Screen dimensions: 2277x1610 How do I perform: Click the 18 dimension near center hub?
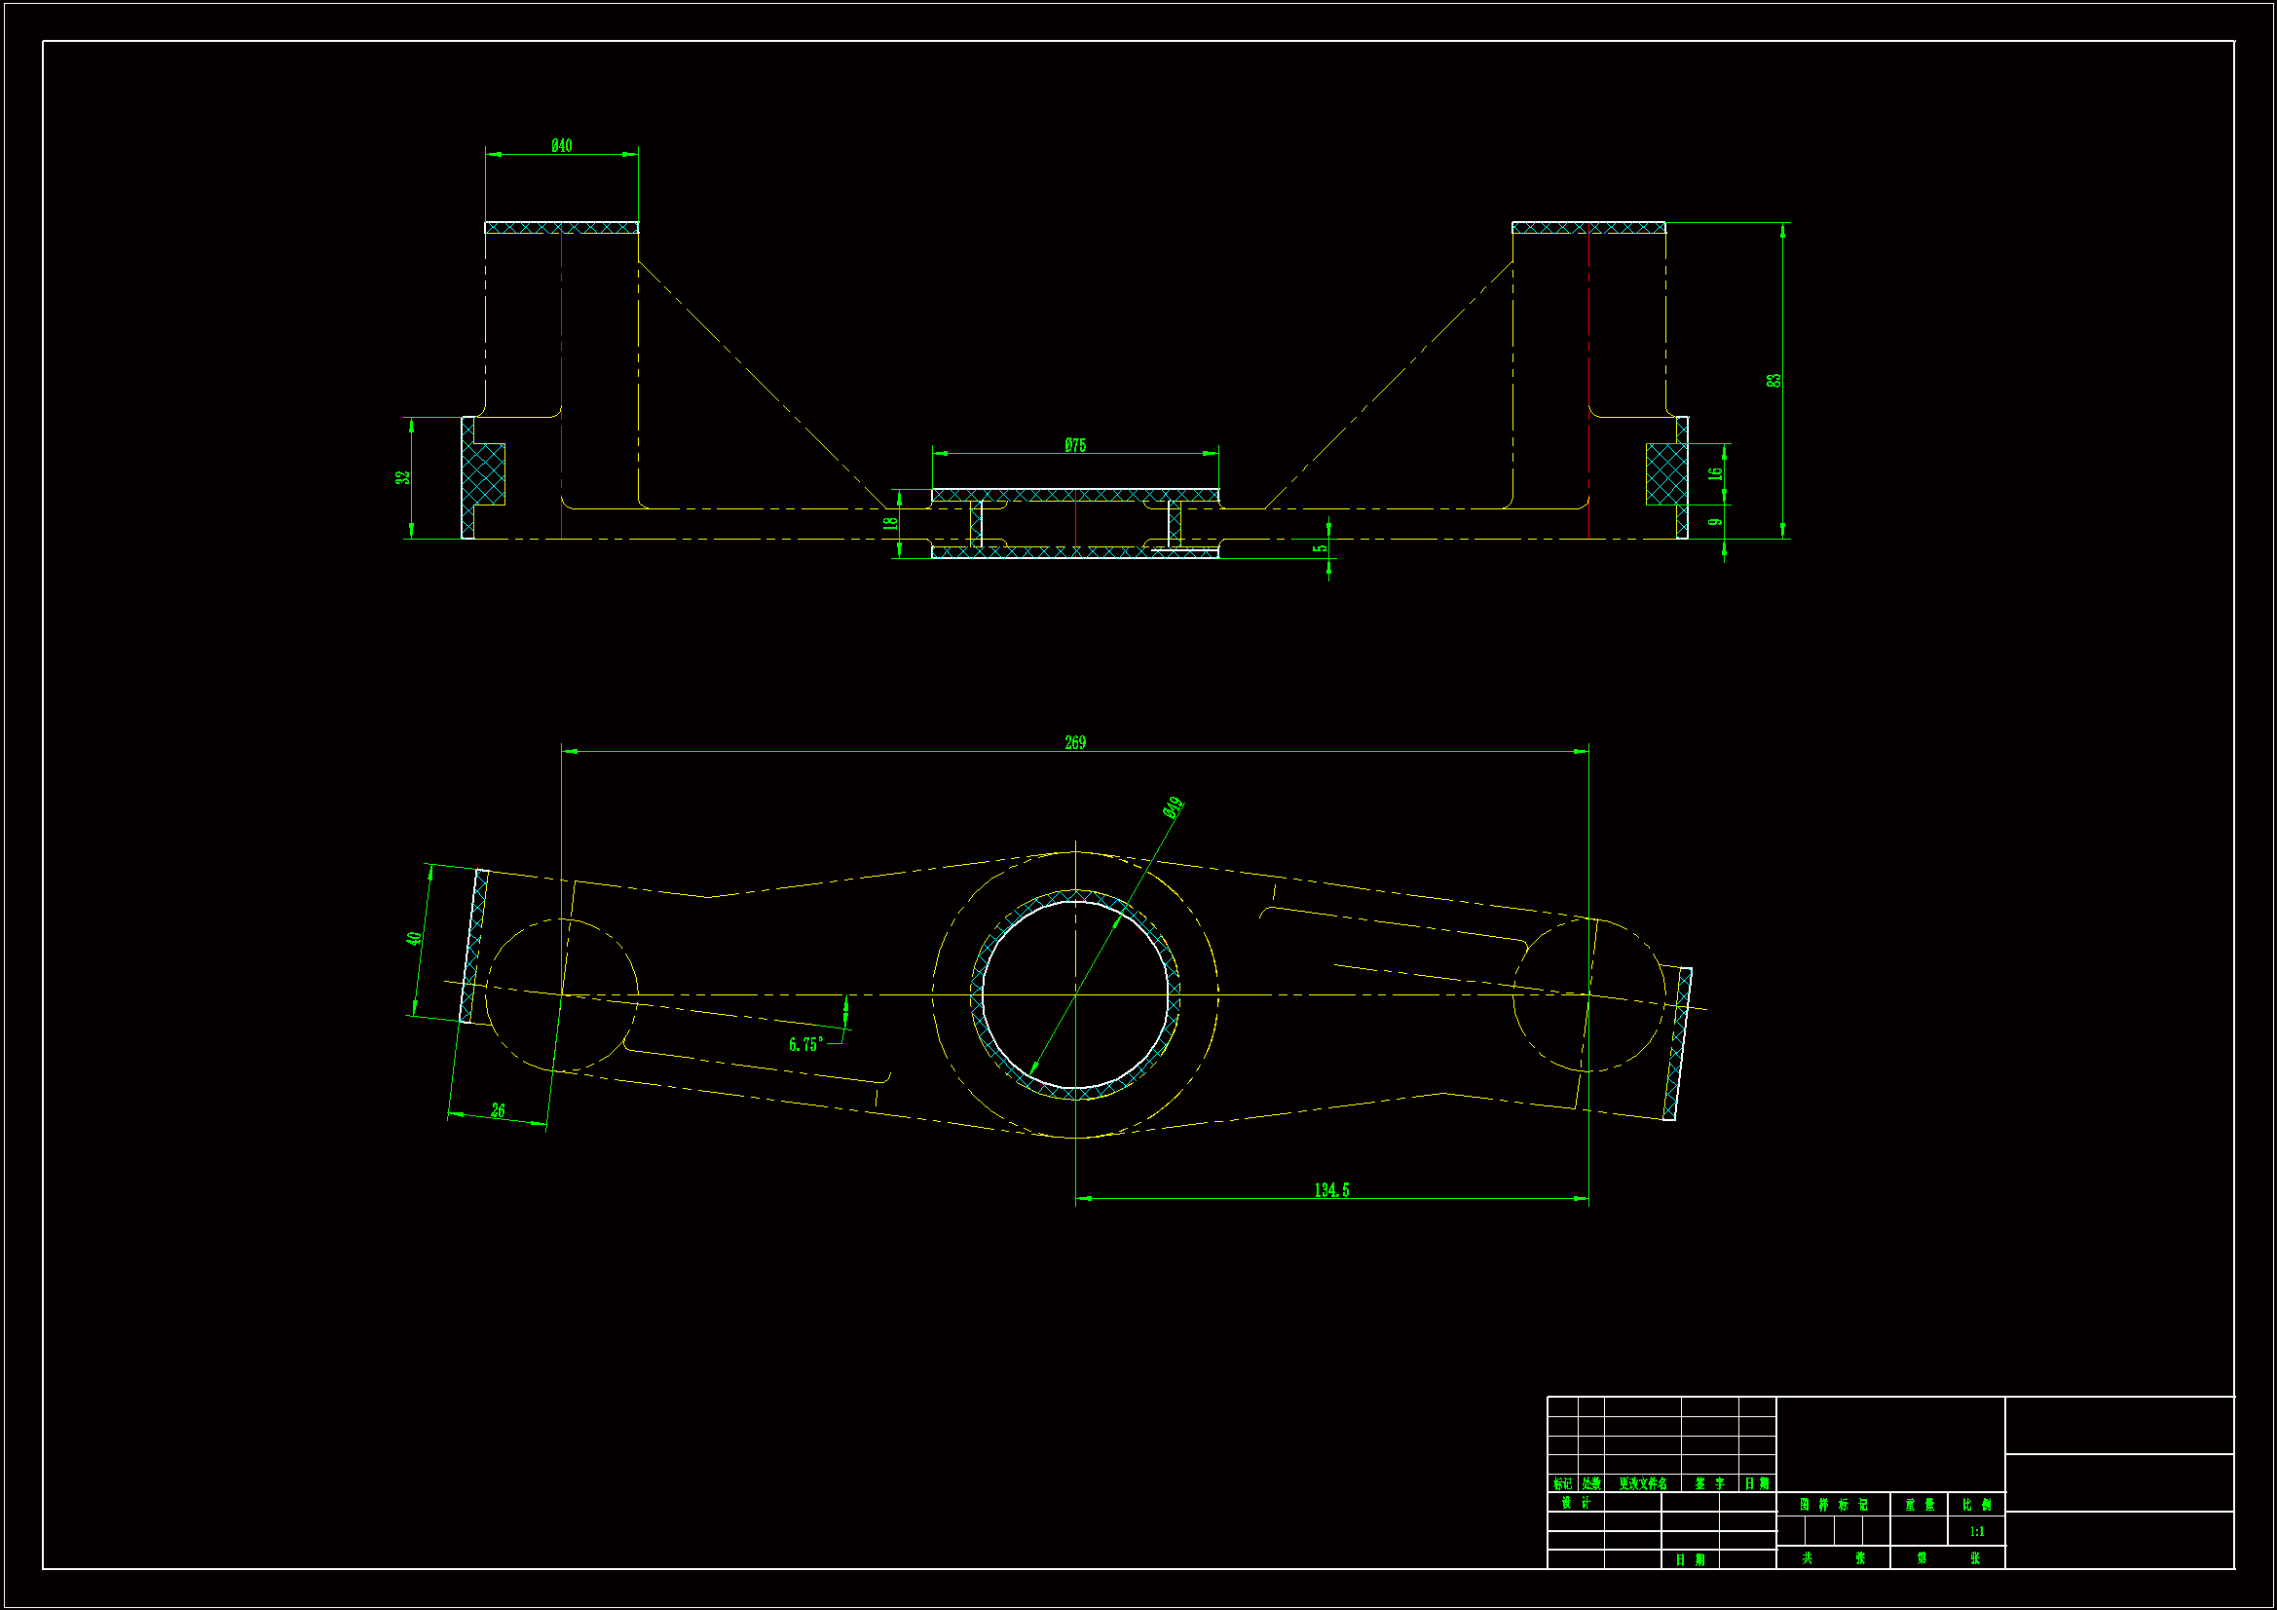[890, 523]
